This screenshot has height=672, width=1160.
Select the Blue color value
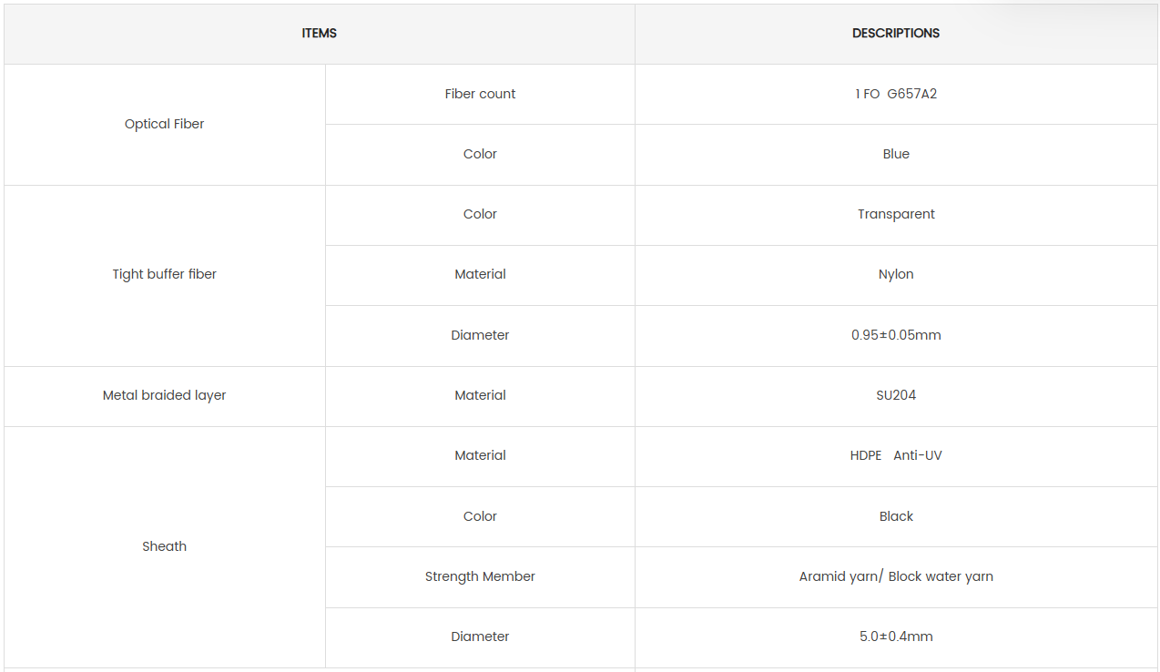pos(896,155)
